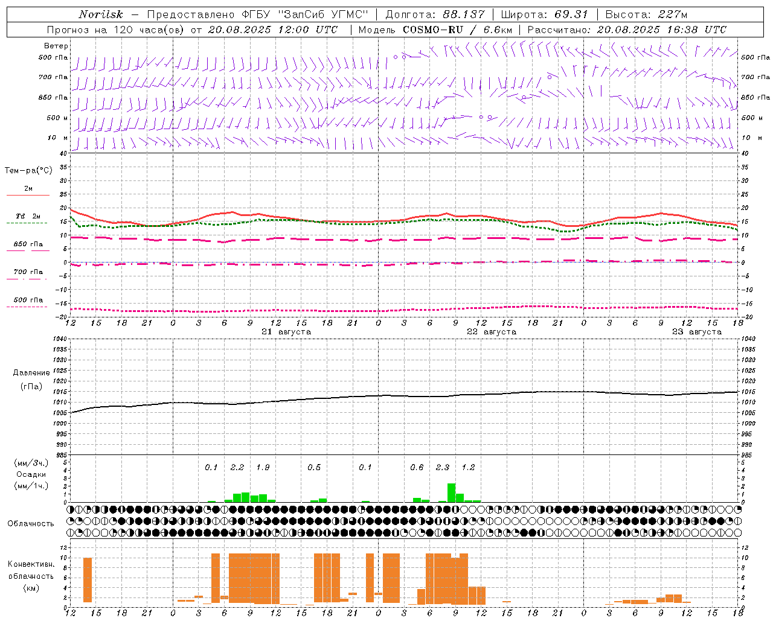The height and width of the screenshot is (618, 773).
Task: Click the 850 гПа temperature legend line sample
Action: tap(28, 250)
